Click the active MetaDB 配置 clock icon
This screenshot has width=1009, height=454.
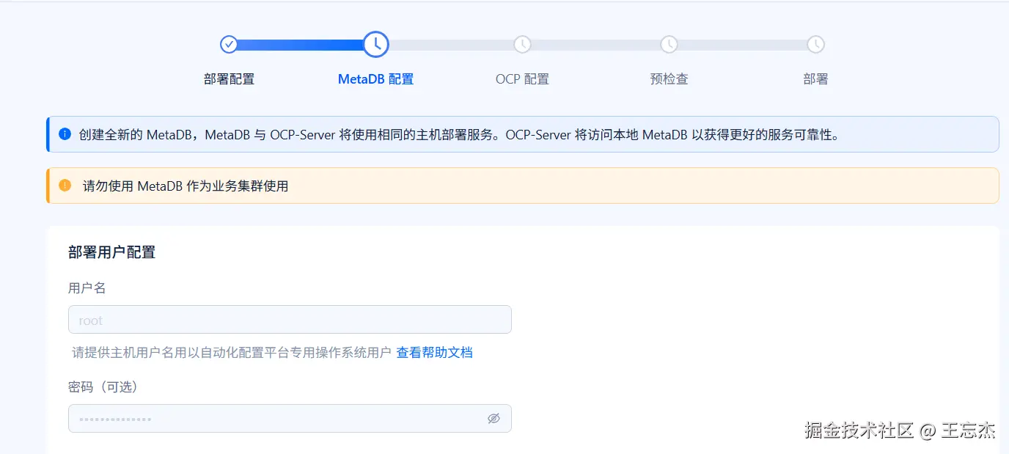pyautogui.click(x=375, y=45)
